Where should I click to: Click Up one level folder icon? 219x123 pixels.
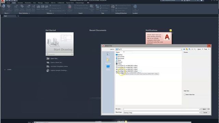click(x=187, y=49)
